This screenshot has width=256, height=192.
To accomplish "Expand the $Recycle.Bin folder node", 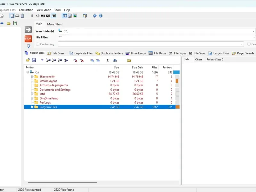I will [32, 76].
